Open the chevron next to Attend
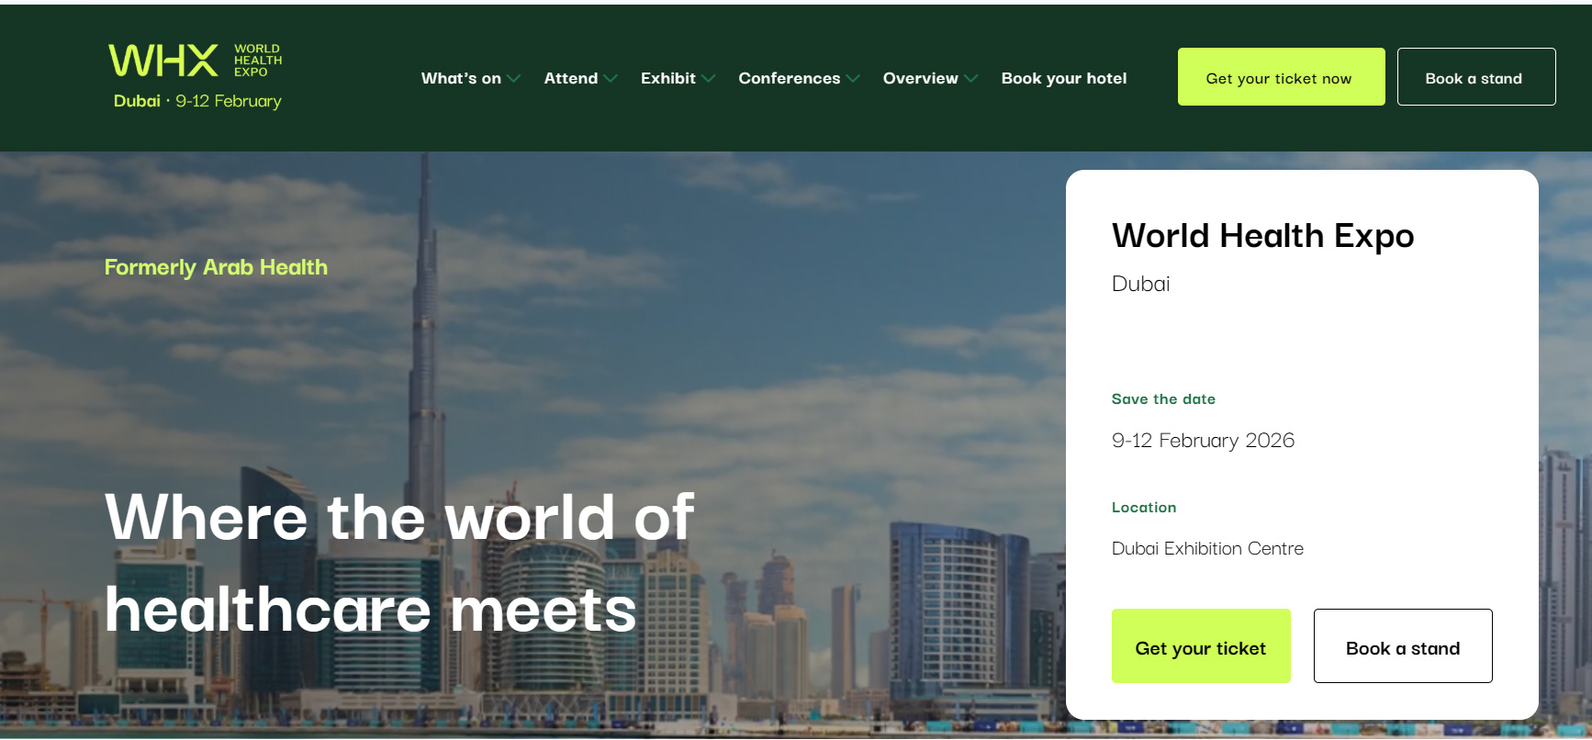1592x740 pixels. point(611,79)
